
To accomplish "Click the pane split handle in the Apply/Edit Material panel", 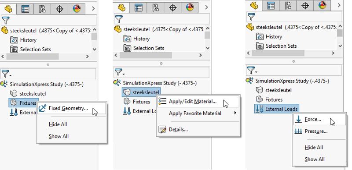I will 161,63.
